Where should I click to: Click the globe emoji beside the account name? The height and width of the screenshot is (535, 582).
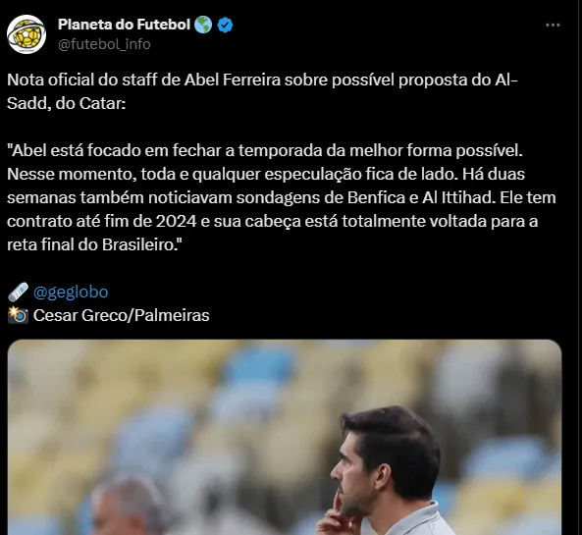click(x=203, y=25)
